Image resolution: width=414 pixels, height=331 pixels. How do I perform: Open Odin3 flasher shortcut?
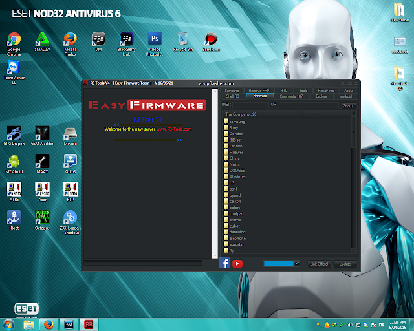click(x=71, y=164)
